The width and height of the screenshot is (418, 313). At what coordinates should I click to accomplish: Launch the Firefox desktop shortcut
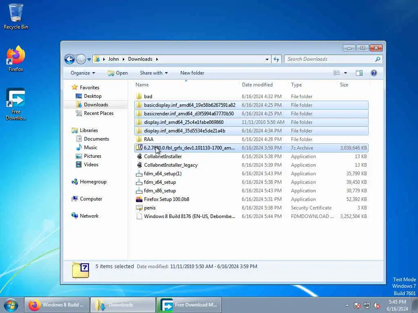(16, 59)
